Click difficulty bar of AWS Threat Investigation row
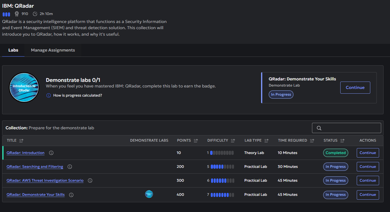The image size is (390, 212). 223,180
